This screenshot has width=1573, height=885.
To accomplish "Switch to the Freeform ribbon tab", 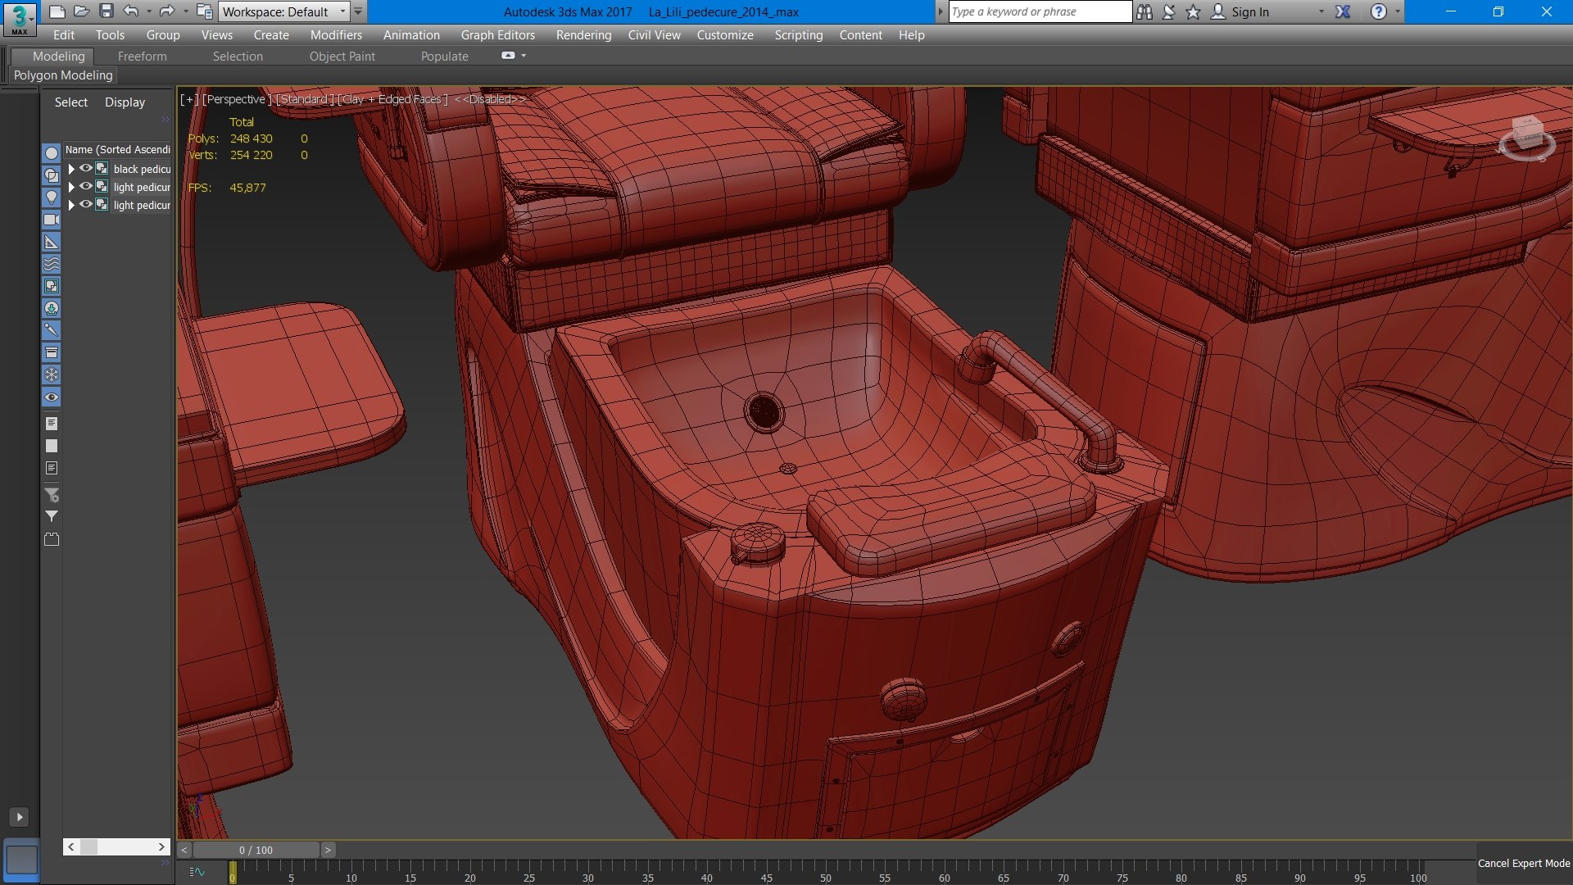I will (142, 57).
